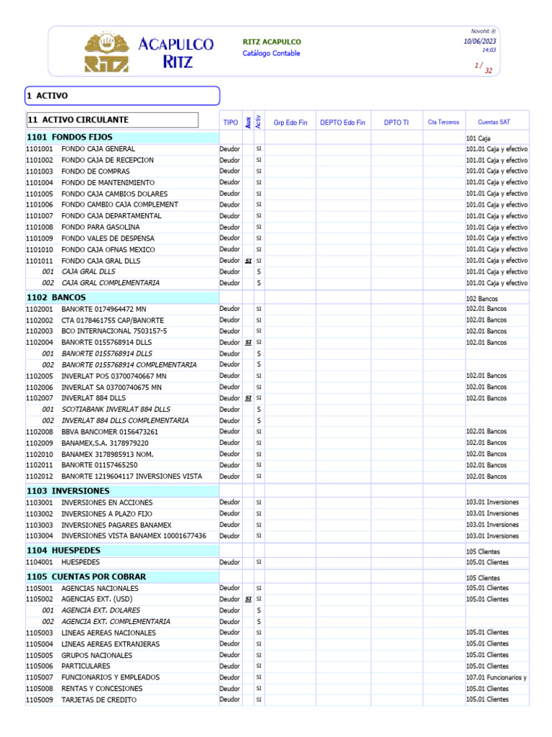Select the '11 ACTIVO CIRCULANTE' heading box
The width and height of the screenshot is (552, 737).
[112, 120]
